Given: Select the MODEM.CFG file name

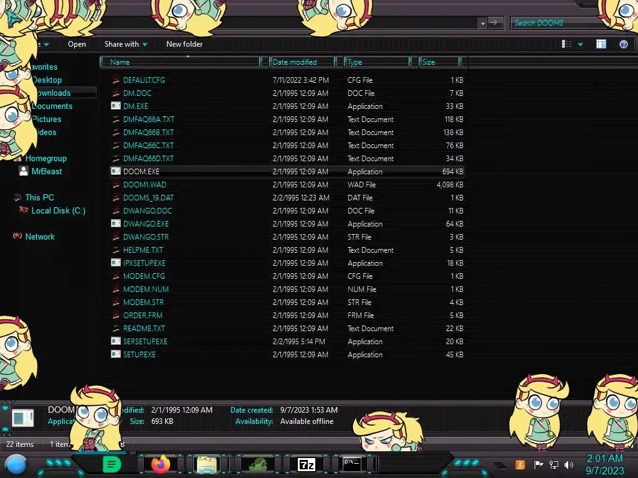Looking at the screenshot, I should click(x=144, y=276).
